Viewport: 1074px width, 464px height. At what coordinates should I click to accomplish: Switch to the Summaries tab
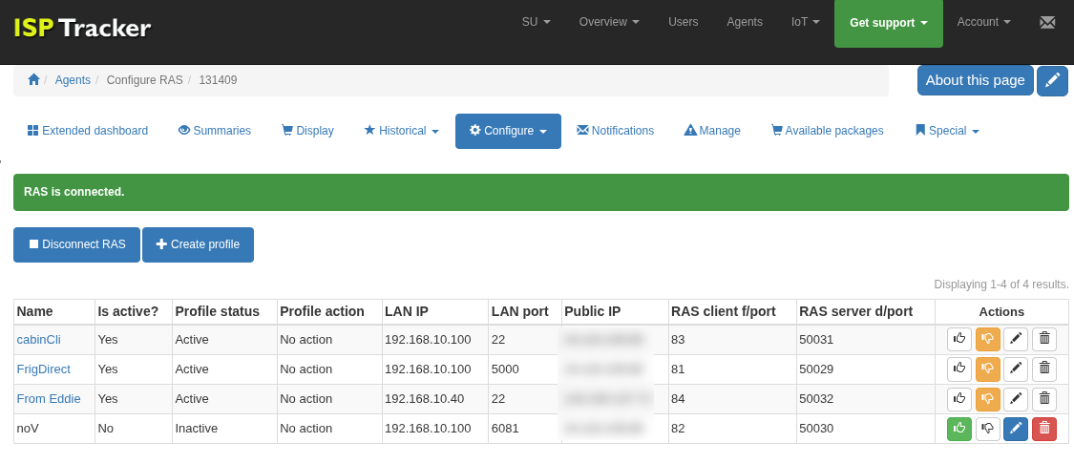(215, 131)
